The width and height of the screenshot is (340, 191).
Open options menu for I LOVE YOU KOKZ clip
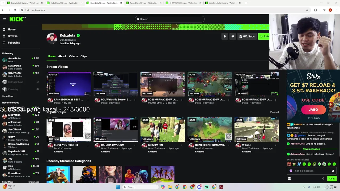tap(88, 145)
